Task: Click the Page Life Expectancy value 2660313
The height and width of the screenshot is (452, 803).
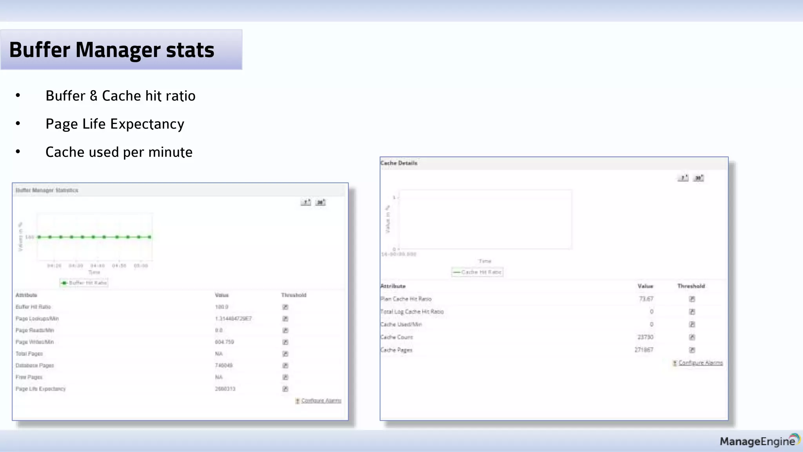Action: (225, 389)
